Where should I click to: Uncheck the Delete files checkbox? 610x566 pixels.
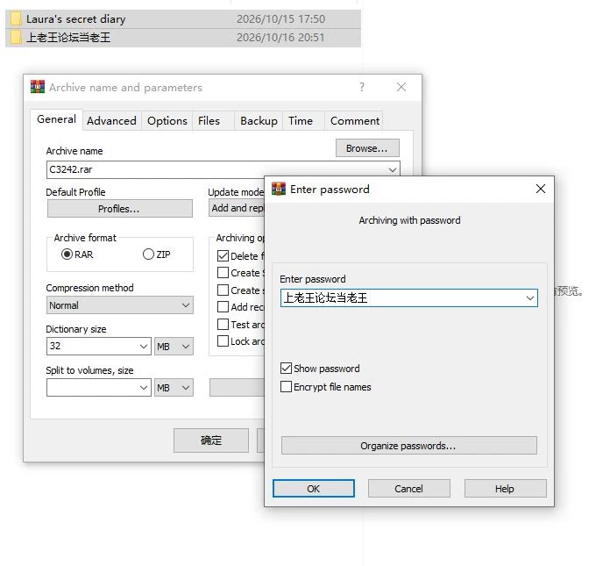[223, 256]
